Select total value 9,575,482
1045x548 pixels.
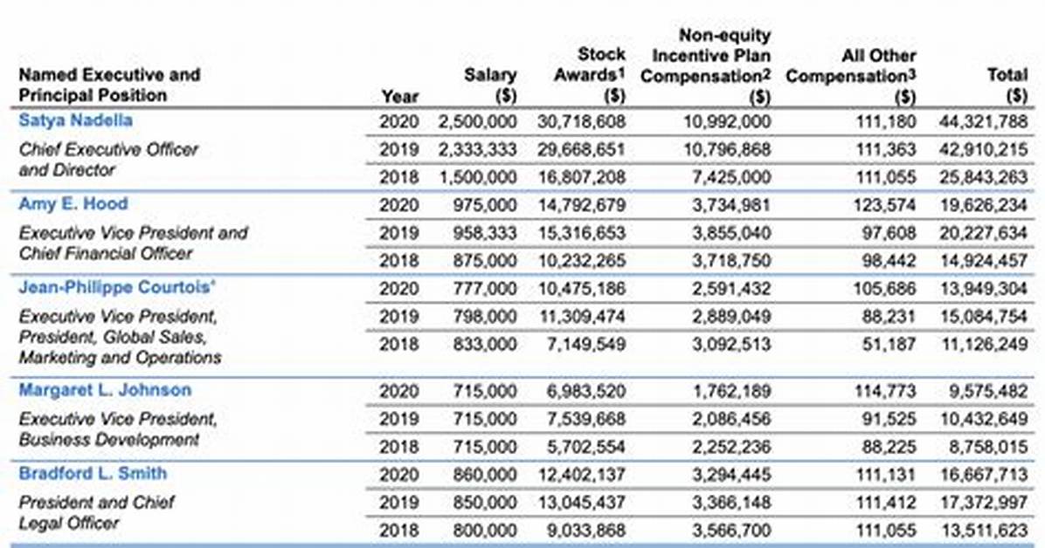pos(988,391)
